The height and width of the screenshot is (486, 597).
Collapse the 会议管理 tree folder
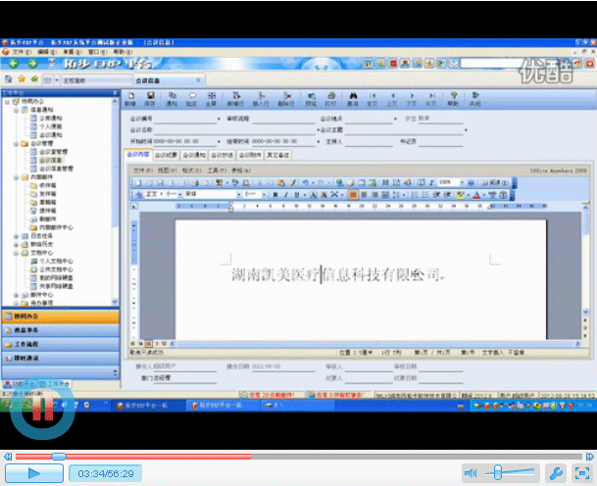click(x=17, y=143)
